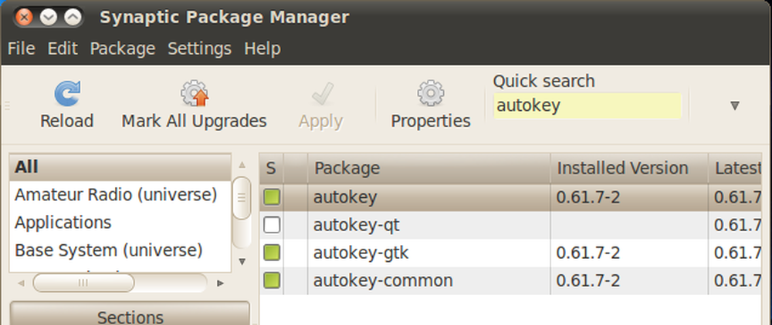Sort by the Package column header
This screenshot has height=325, width=772.
[428, 169]
